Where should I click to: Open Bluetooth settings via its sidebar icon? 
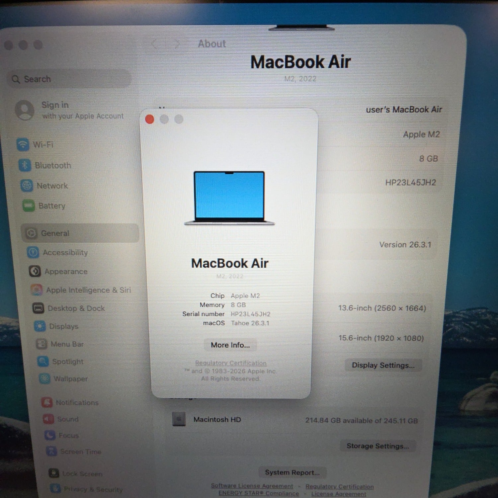tap(25, 165)
